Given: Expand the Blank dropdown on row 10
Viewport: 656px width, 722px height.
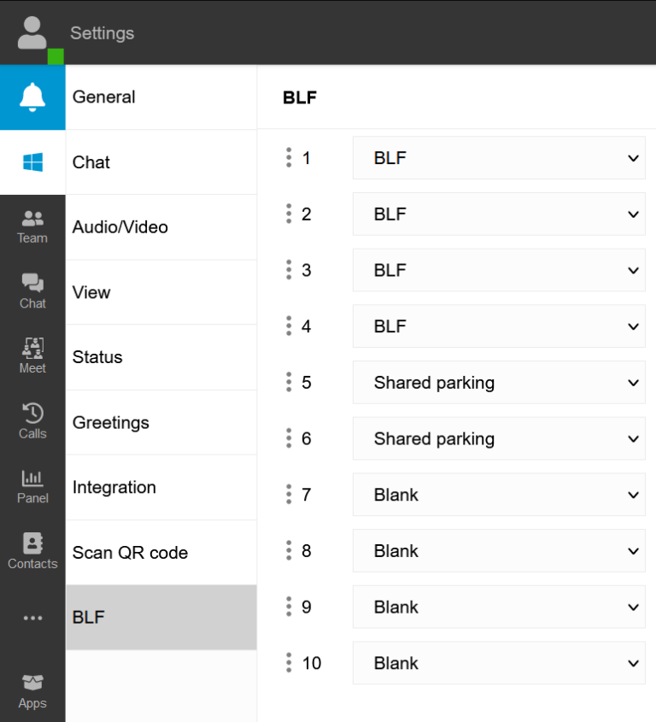Looking at the screenshot, I should [x=499, y=663].
